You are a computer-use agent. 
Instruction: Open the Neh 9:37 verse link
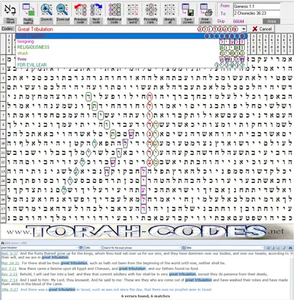point(10,253)
